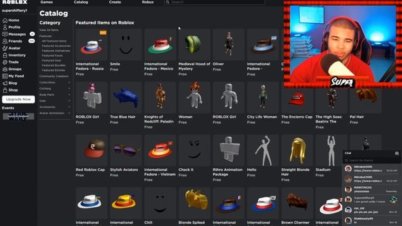
Task: Click the Messages count badge
Action: (32, 34)
